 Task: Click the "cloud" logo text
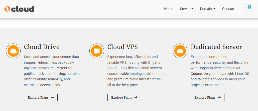click(23, 9)
